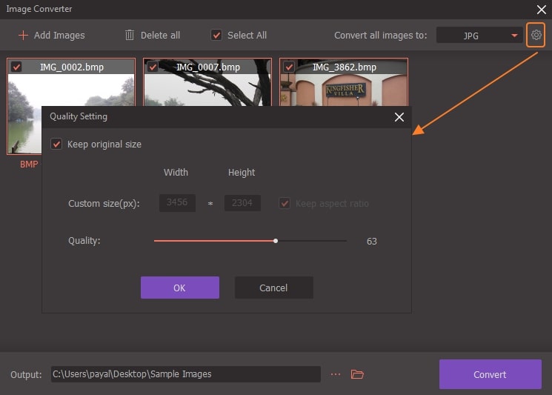Deselect the IMG_0002.bmp checkbox

point(16,67)
